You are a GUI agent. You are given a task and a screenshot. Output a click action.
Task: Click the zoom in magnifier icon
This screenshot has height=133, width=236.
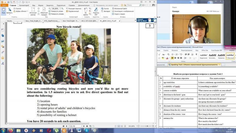(62, 9)
